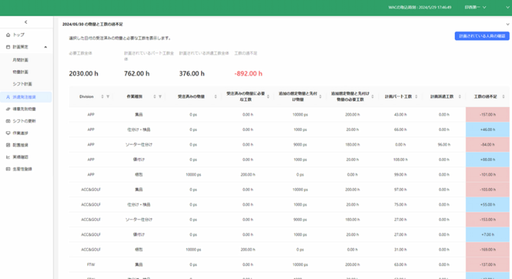Click the +46.00 h cell
The width and height of the screenshot is (512, 279).
(x=488, y=130)
